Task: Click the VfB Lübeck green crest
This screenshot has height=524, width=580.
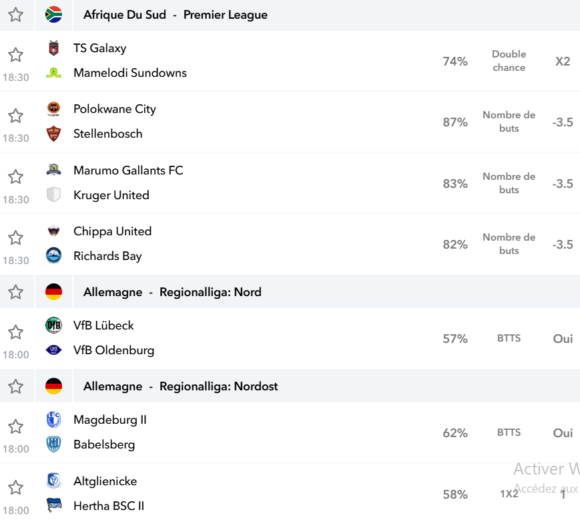Action: (53, 325)
